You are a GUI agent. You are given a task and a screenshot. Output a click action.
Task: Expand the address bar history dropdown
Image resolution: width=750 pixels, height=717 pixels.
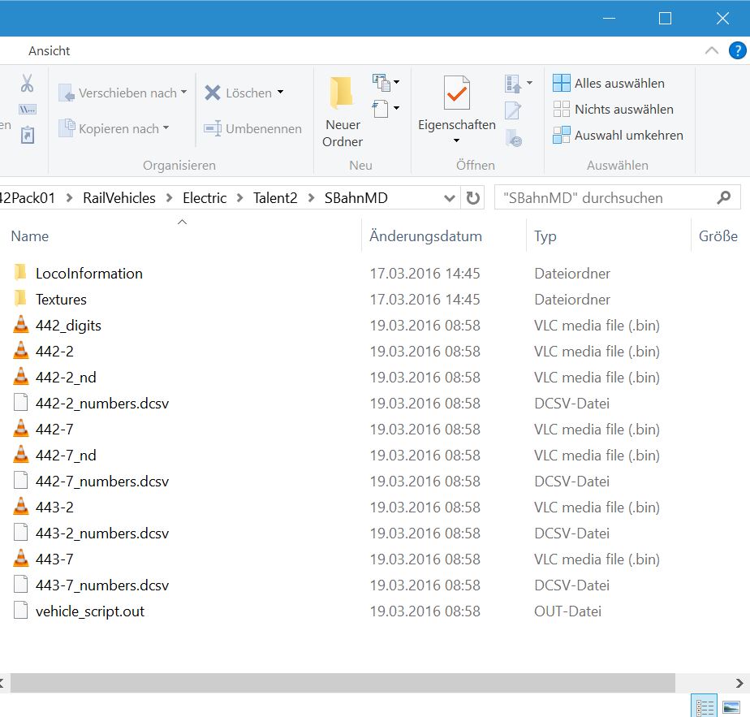point(450,198)
